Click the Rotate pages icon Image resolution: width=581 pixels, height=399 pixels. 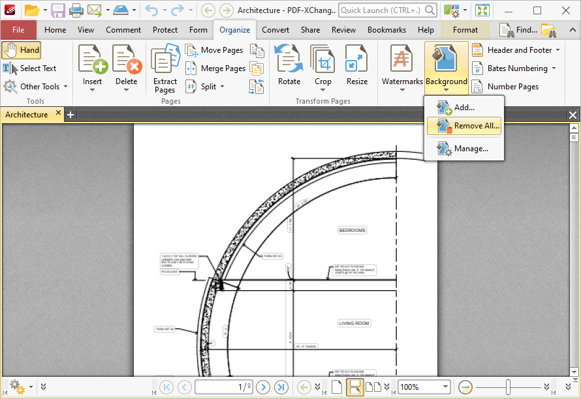click(x=289, y=60)
